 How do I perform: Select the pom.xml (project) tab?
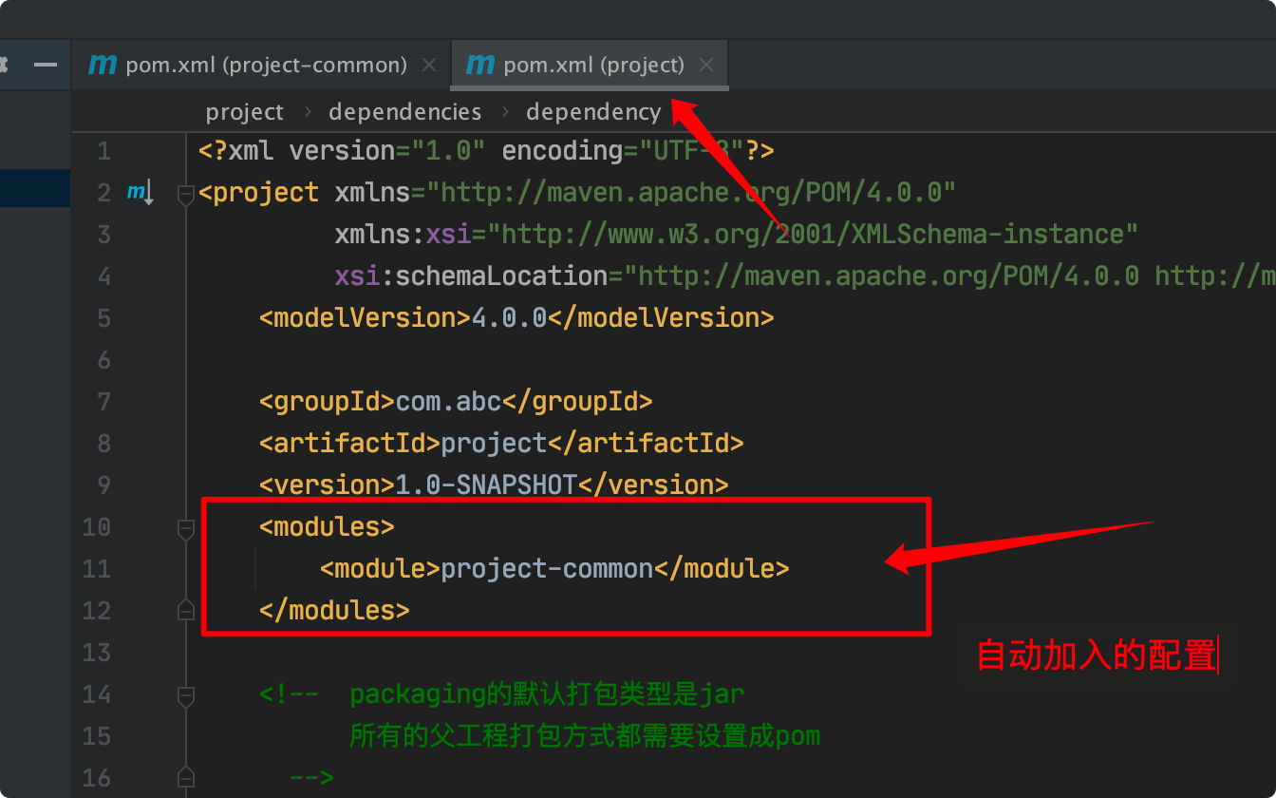[x=593, y=65]
